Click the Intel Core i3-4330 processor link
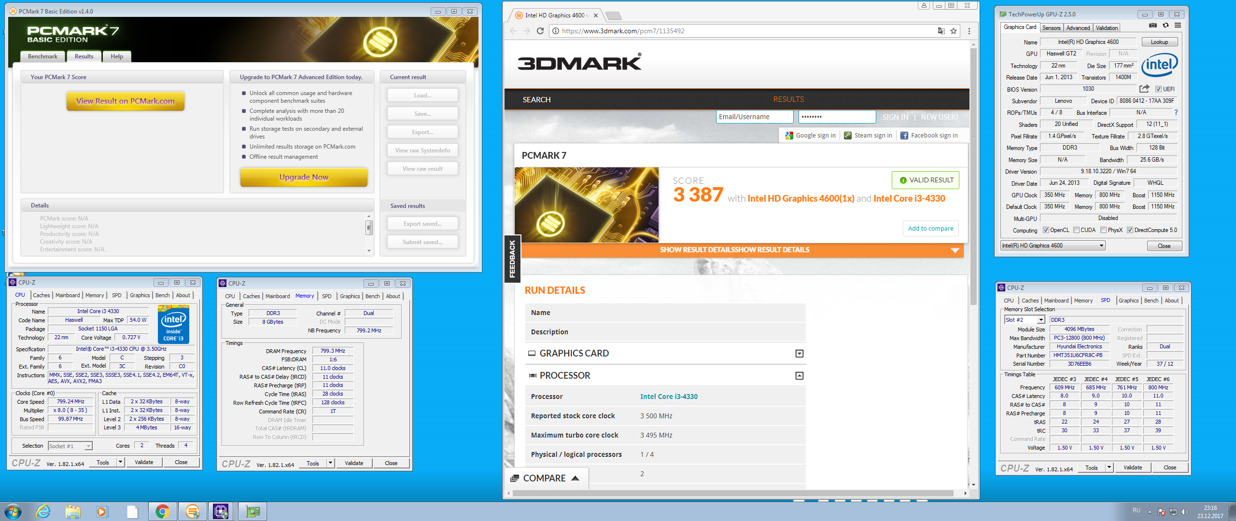Image resolution: width=1236 pixels, height=521 pixels. (x=669, y=397)
